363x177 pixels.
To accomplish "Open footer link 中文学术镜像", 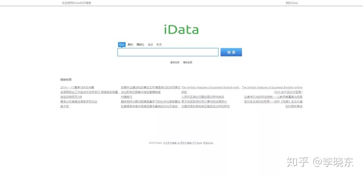I will (x=169, y=143).
